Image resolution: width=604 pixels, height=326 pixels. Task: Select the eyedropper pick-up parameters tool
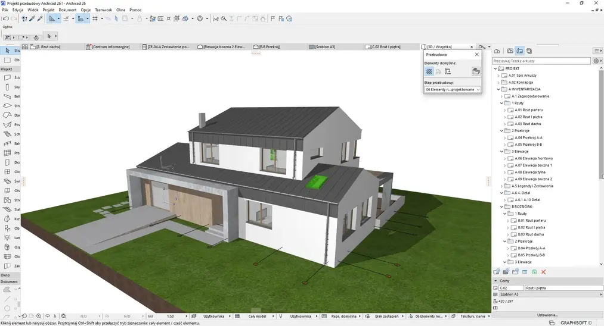[32, 18]
